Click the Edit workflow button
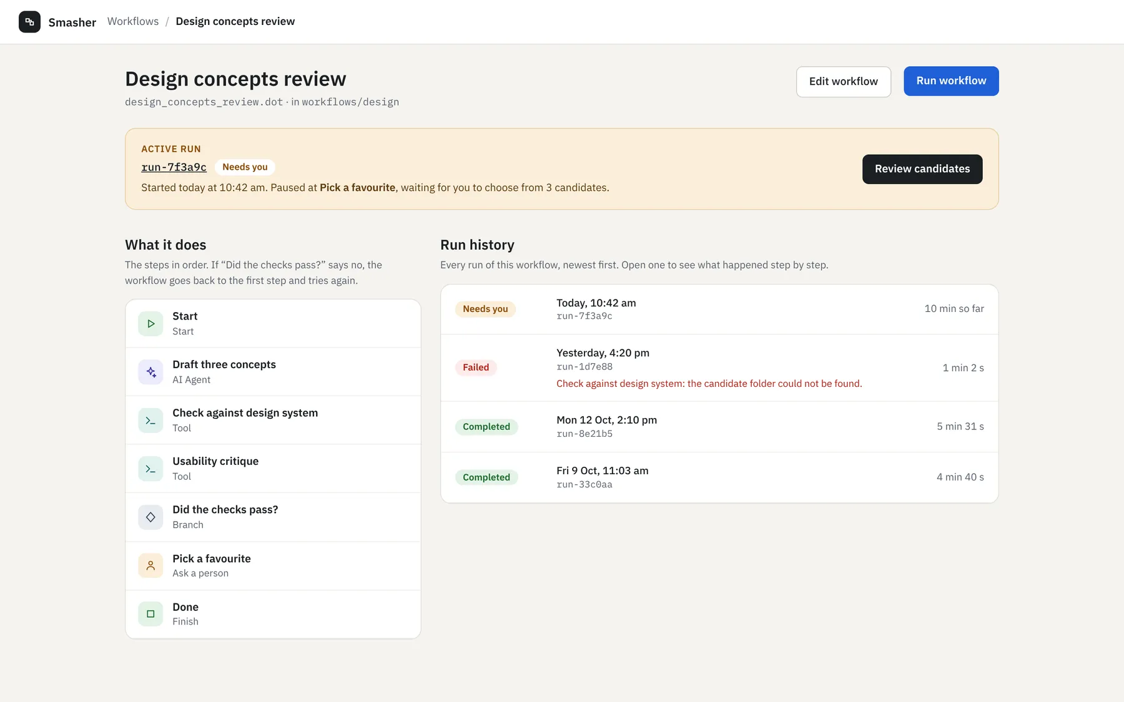The width and height of the screenshot is (1124, 702). (844, 82)
